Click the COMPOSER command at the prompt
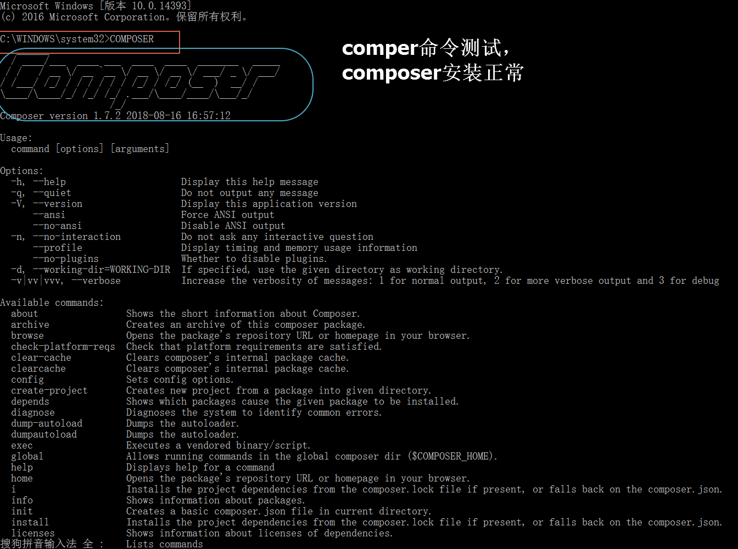Viewport: 738px width, 549px height. 132,39
